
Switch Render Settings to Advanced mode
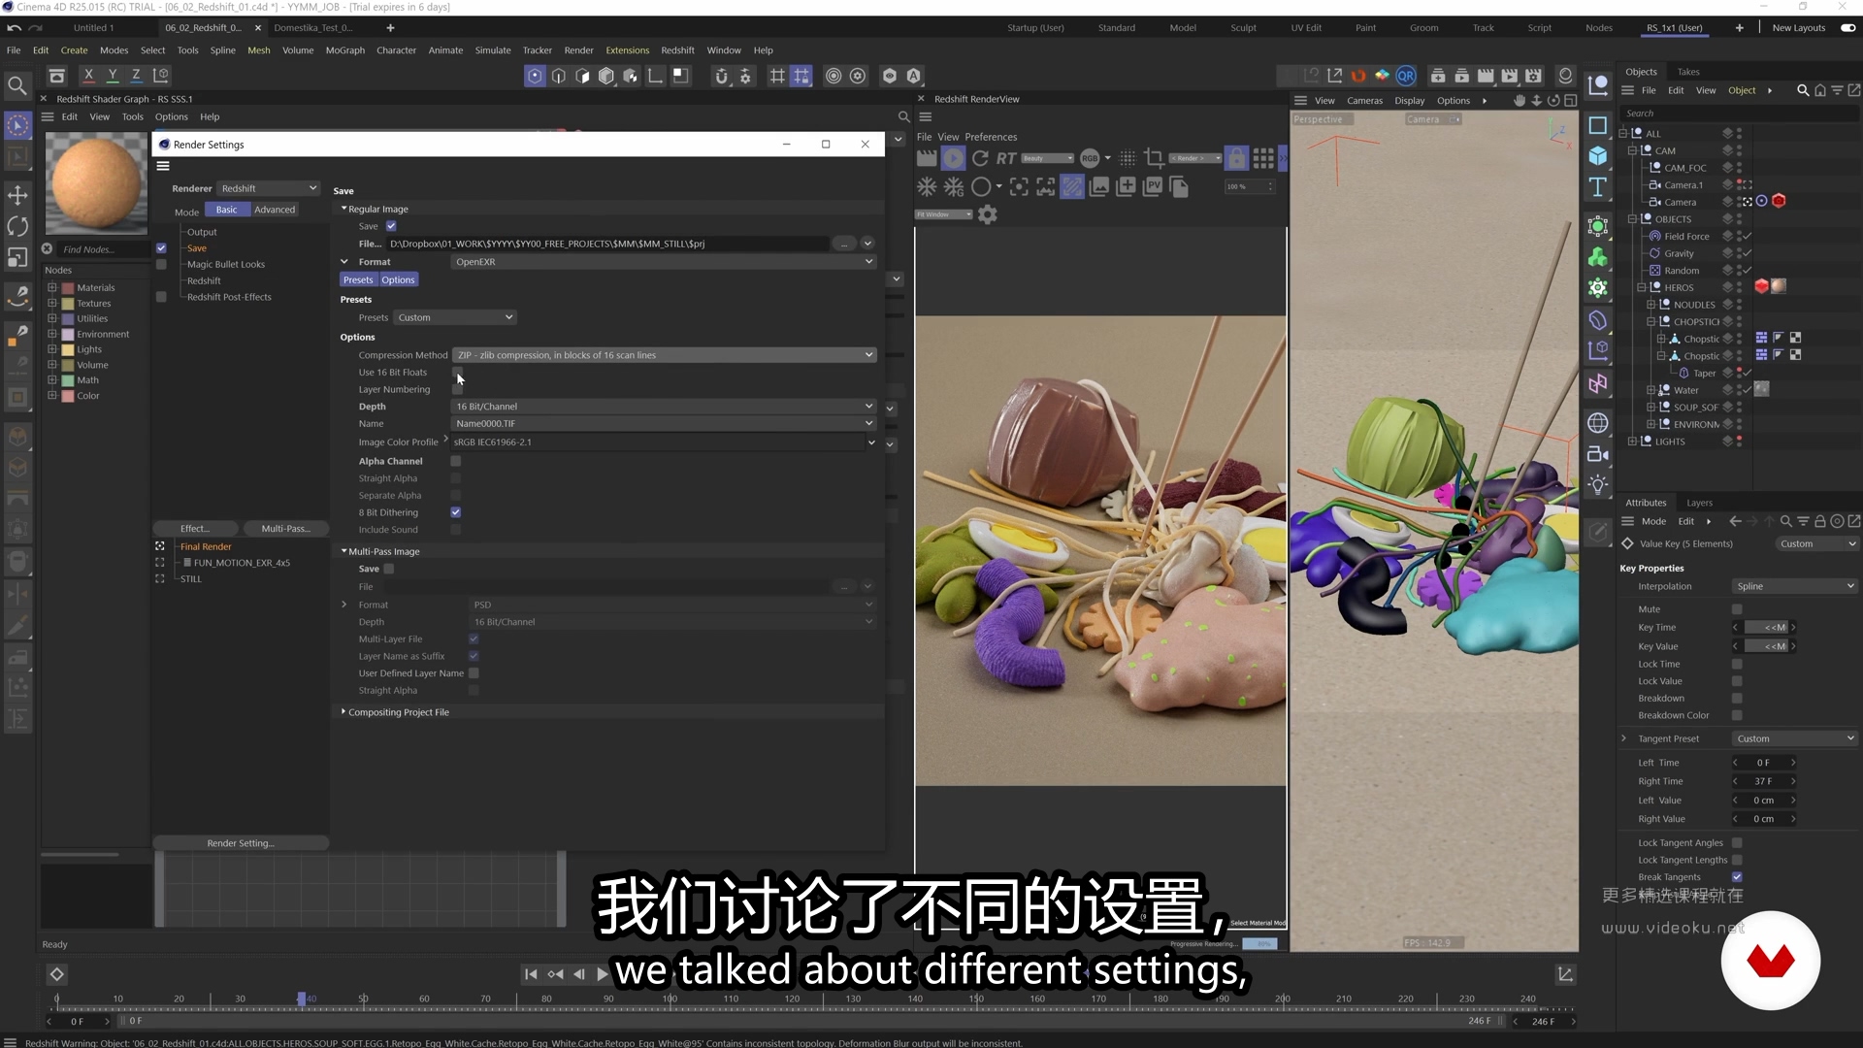[275, 210]
